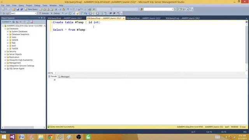This screenshot has height=140, width=249.
Task: Select the test1 database in tree
Action: pos(14,46)
